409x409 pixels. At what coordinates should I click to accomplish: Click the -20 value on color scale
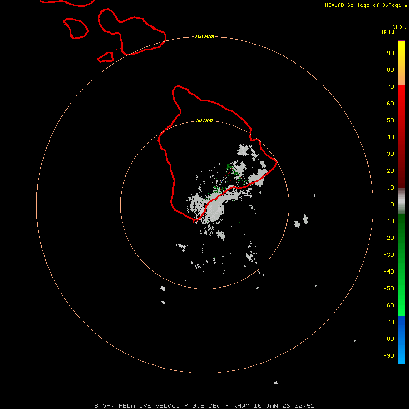[x=389, y=238]
